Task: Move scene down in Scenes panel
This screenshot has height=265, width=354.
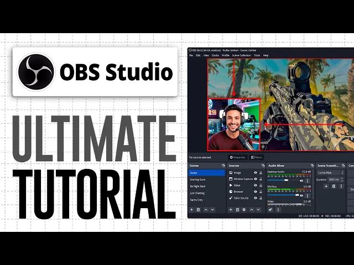Action: 212,210
